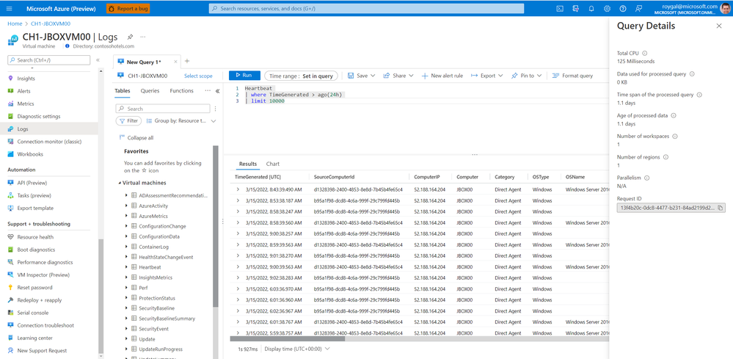Viewport: 733px width, 359px height.
Task: Expand the Perf table node
Action: 127,288
